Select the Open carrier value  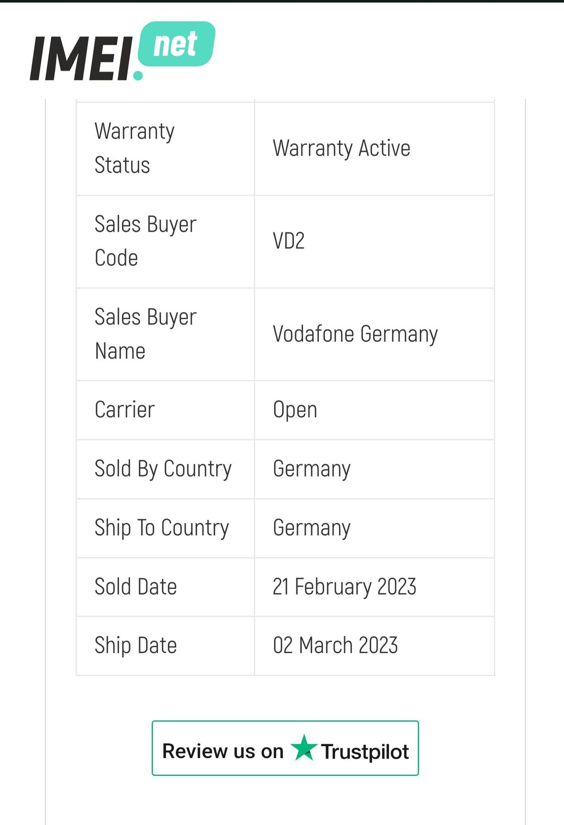coord(295,410)
